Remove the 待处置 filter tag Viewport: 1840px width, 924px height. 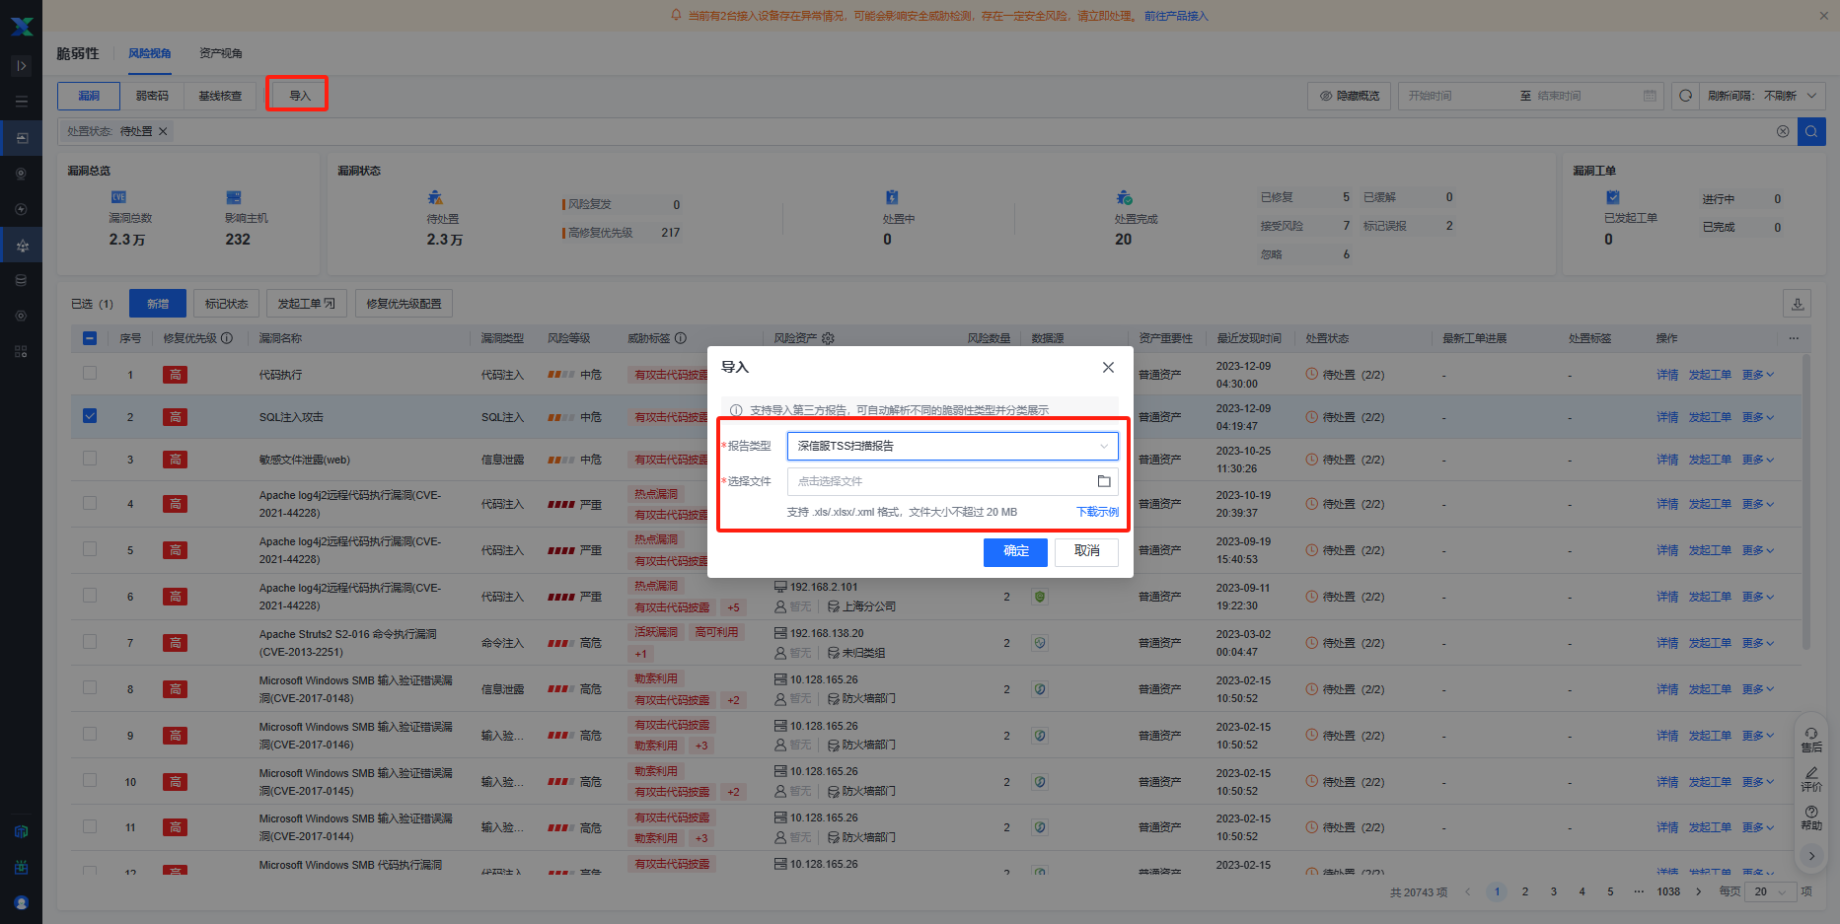click(x=164, y=131)
